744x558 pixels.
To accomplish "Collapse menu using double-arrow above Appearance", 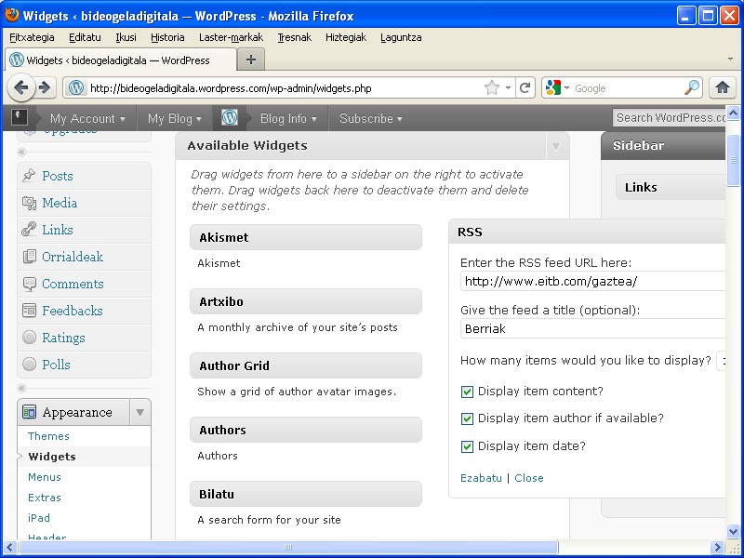I will [20, 388].
